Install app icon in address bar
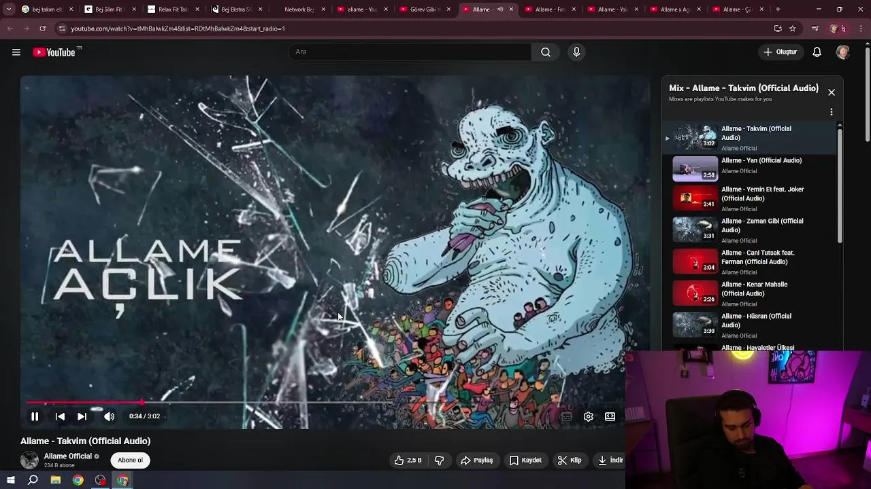 tap(778, 29)
